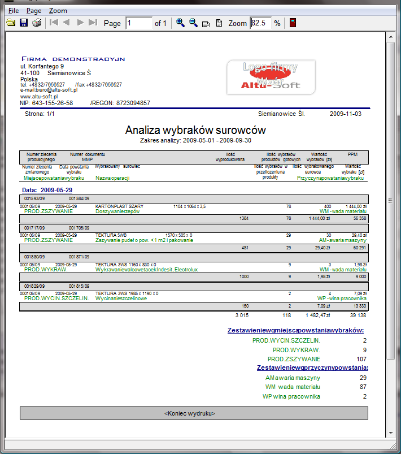401x454 pixels.
Task: Click the Zoom percentage input field
Action: click(x=260, y=23)
